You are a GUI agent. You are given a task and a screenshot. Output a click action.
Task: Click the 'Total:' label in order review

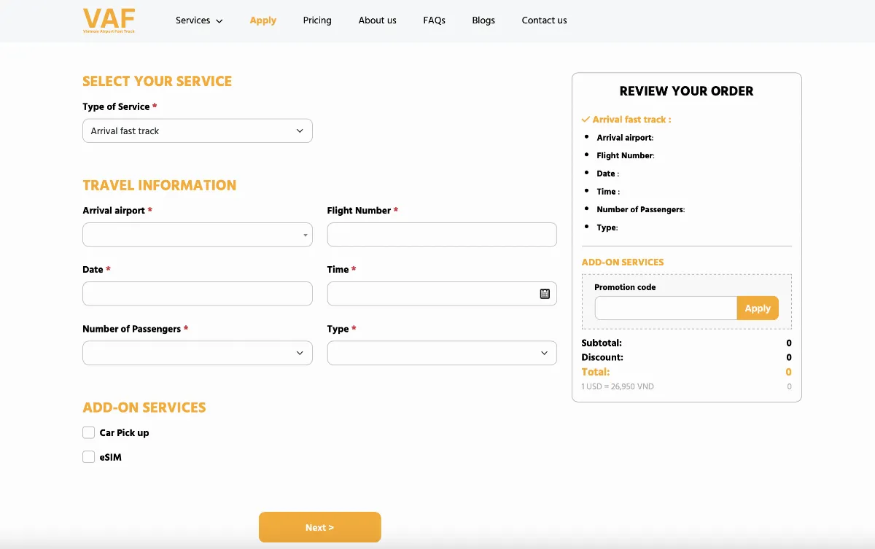tap(596, 372)
